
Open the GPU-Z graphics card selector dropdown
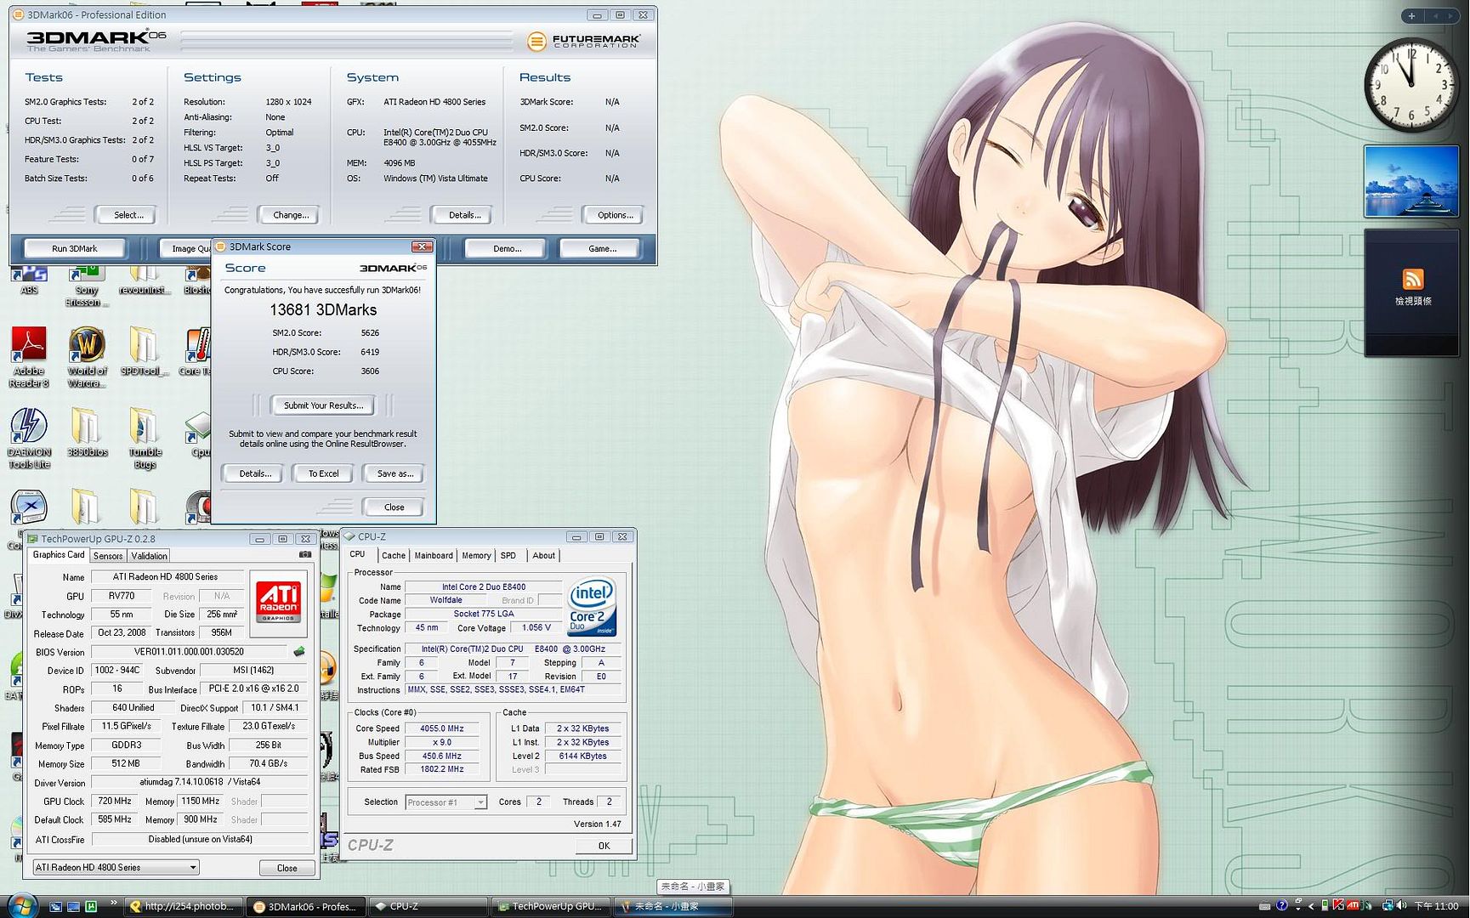(x=116, y=867)
